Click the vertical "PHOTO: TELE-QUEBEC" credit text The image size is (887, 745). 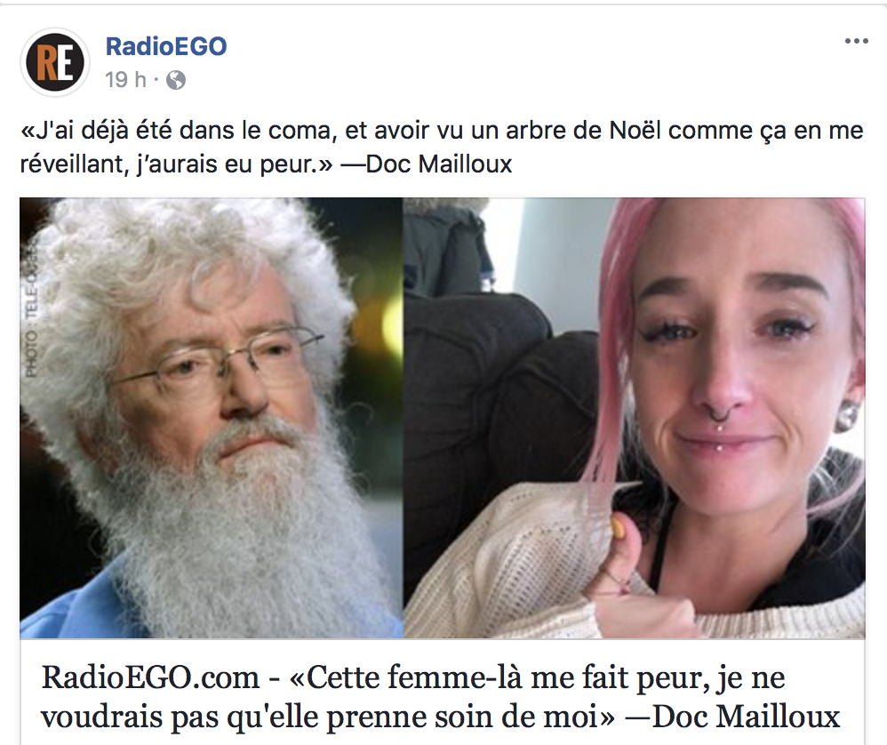tap(30, 310)
